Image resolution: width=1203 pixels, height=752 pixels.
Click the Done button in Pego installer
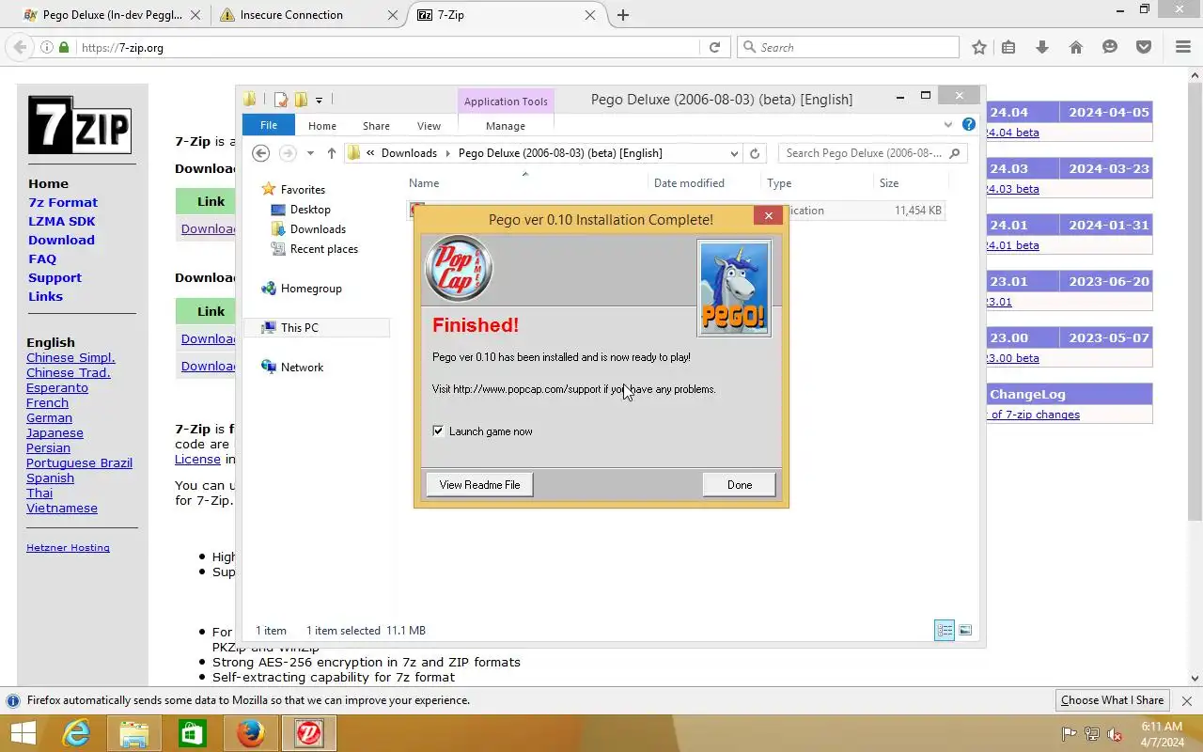tap(739, 485)
